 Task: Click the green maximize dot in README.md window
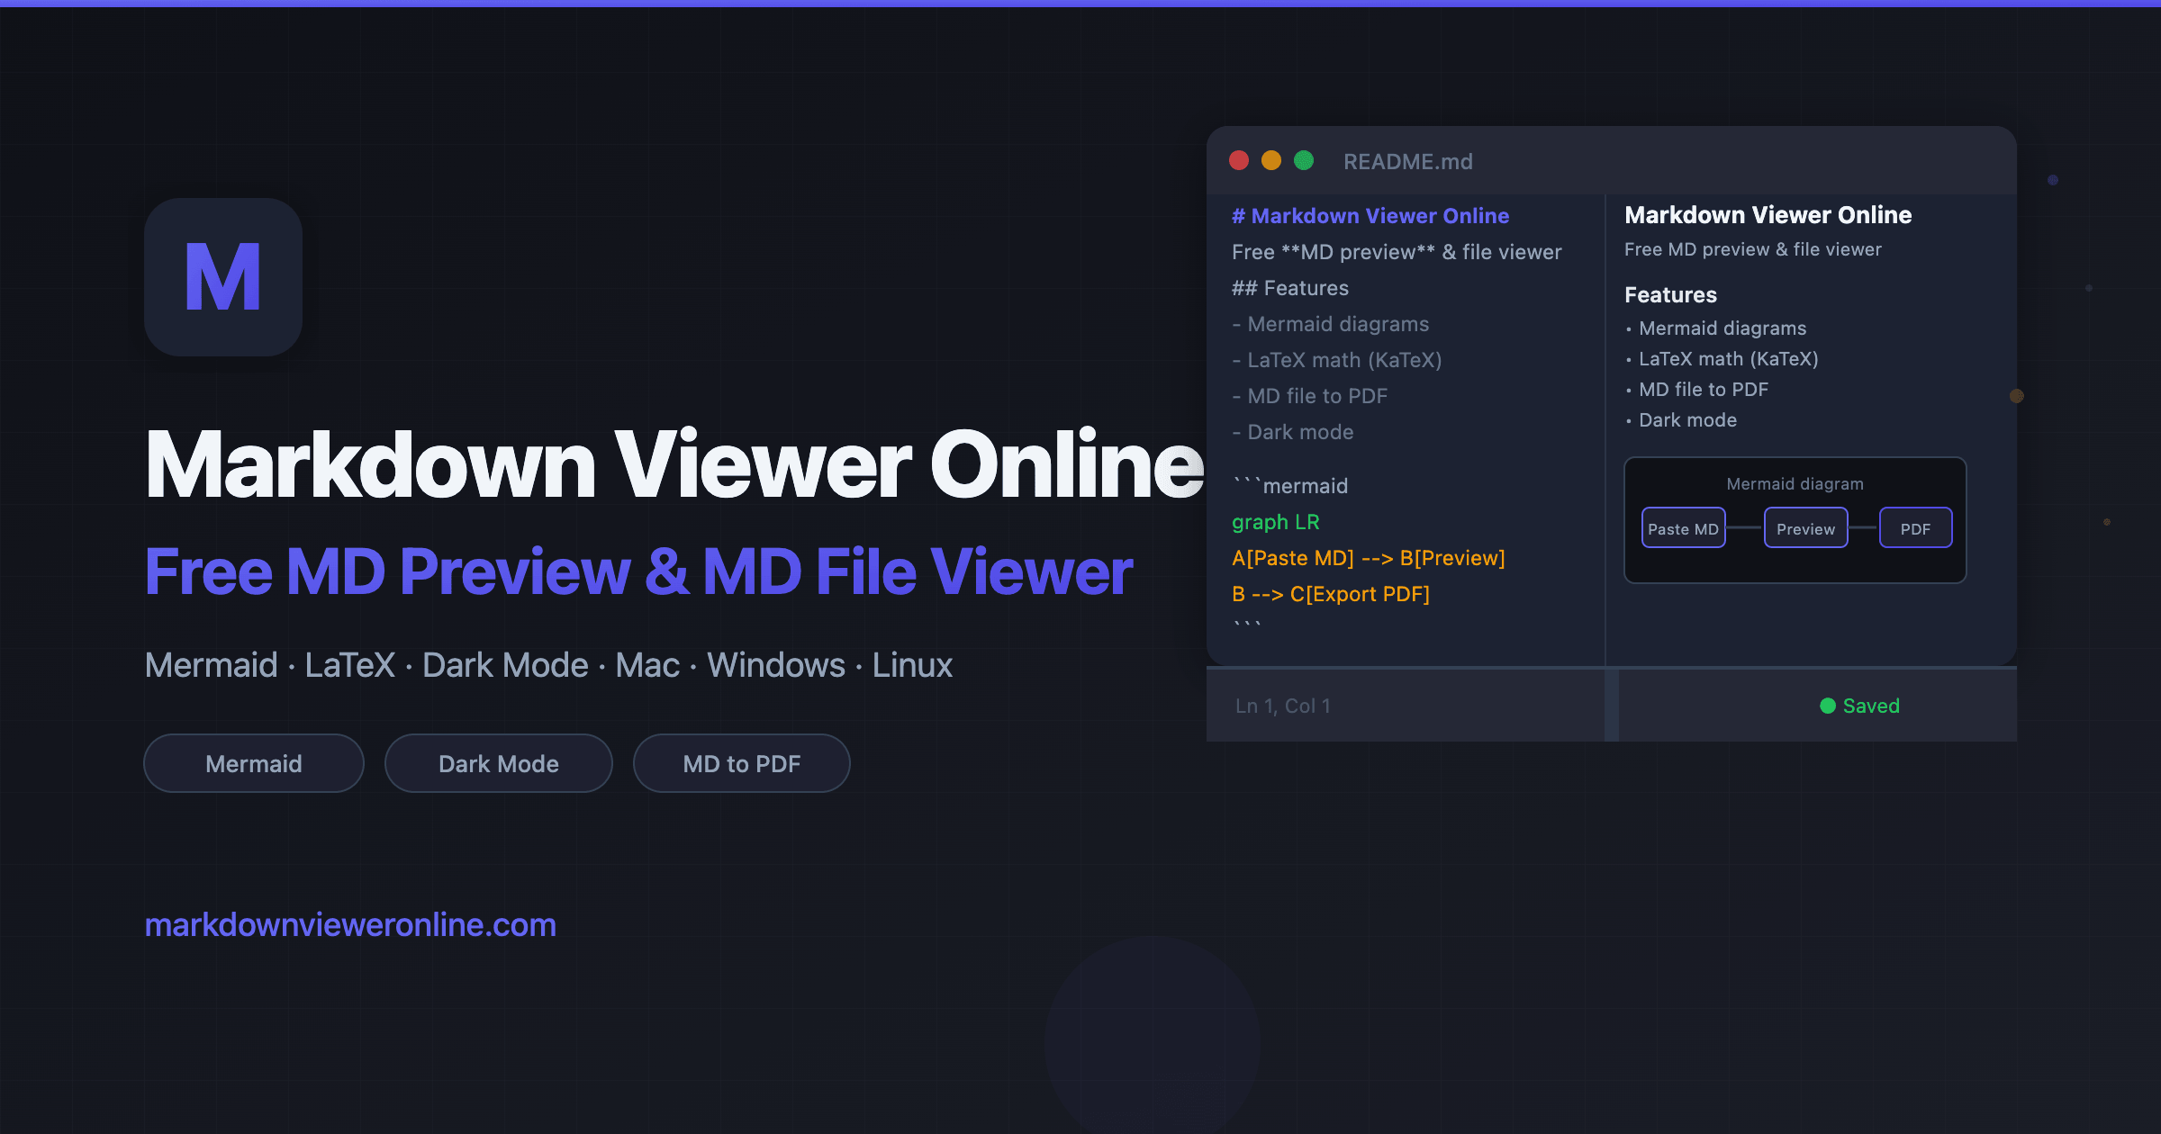pyautogui.click(x=1304, y=160)
